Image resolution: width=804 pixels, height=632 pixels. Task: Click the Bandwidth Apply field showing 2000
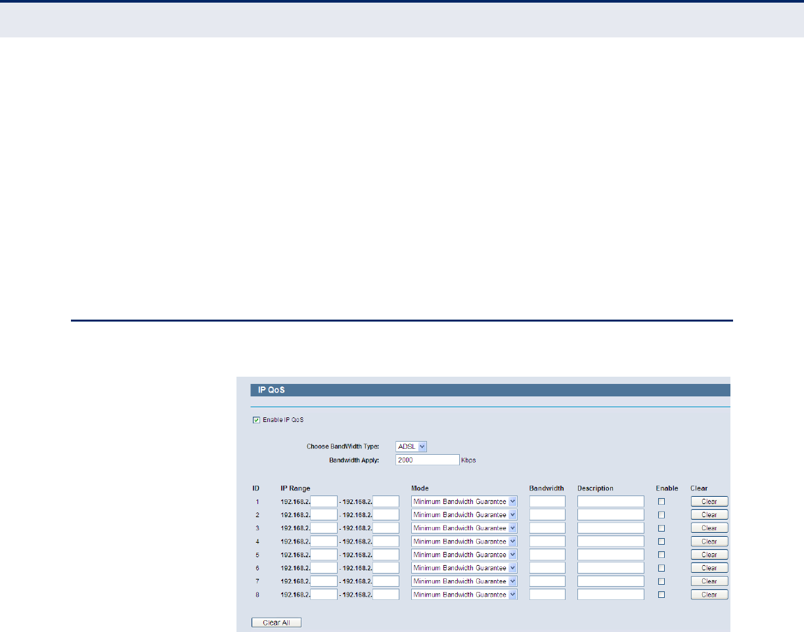428,460
